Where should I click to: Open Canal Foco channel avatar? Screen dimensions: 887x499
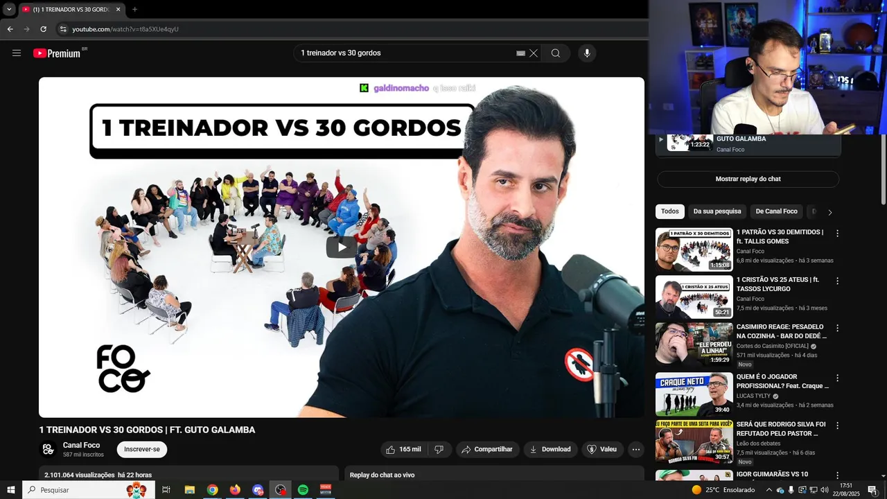pyautogui.click(x=48, y=449)
